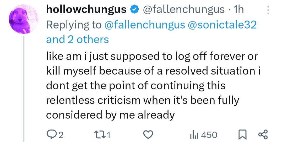Open the tweet via the 1h timestamp
This screenshot has height=142, width=283.
click(238, 10)
